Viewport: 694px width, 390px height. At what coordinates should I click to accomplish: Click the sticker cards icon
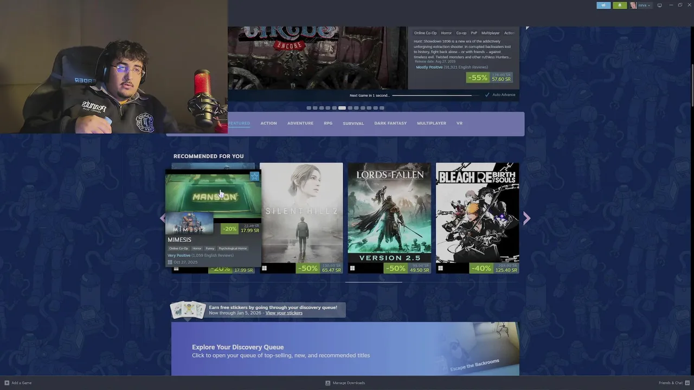click(x=188, y=310)
